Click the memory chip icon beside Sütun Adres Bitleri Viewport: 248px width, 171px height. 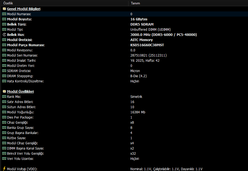(x=4, y=107)
